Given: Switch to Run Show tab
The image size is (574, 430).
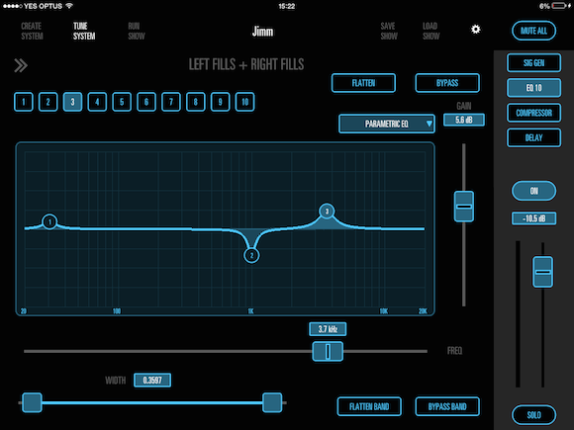Looking at the screenshot, I should [x=137, y=31].
